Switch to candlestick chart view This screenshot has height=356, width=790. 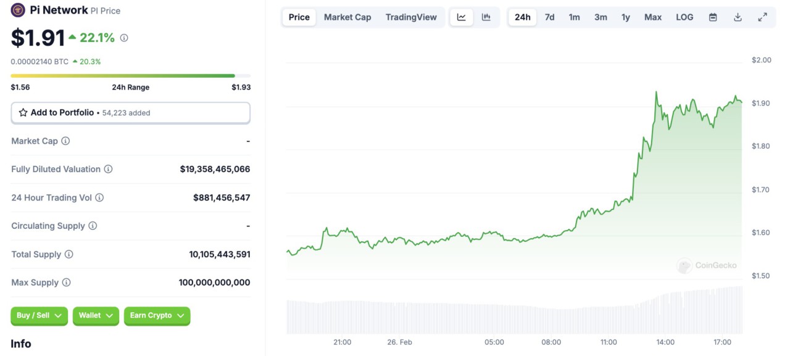click(x=486, y=17)
